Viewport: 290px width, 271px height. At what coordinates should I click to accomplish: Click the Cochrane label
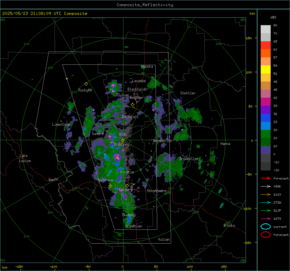point(105,180)
